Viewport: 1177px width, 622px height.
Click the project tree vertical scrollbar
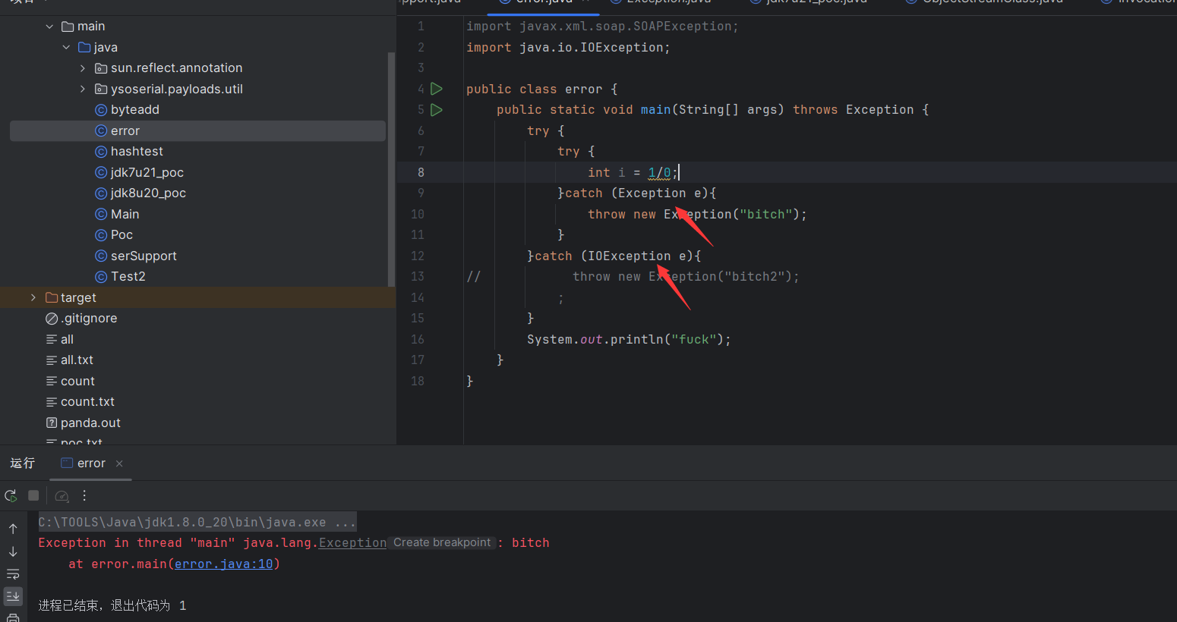click(391, 168)
